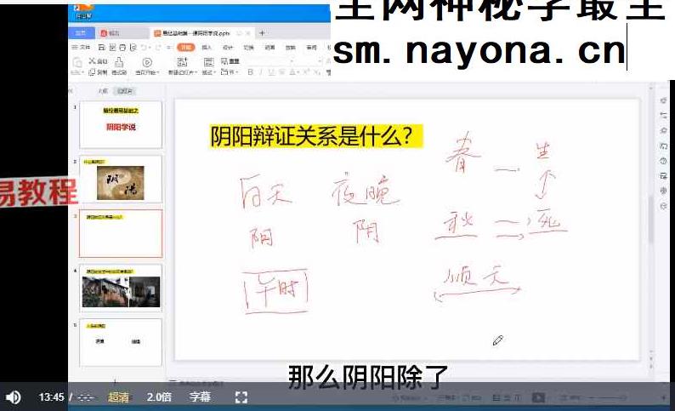
Task: Switch to the 动画 ribbon tab
Action: [x=269, y=47]
